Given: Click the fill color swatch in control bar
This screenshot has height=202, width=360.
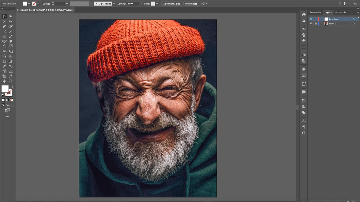Looking at the screenshot, I should 25,4.
